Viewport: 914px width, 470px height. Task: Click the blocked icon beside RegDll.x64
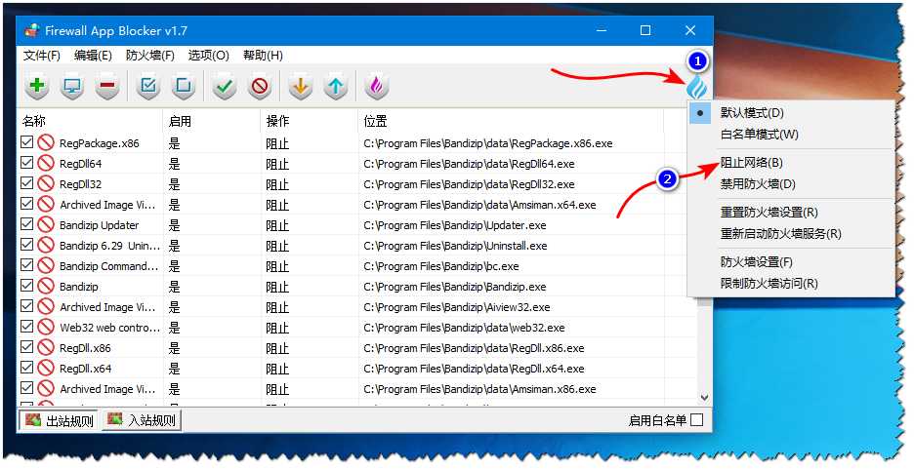coord(46,368)
